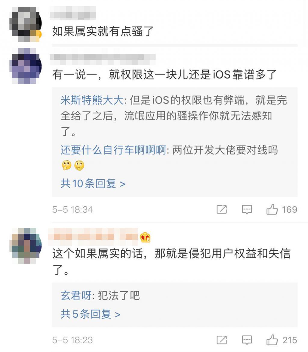Tap the share icon on the 18:34 comment
Screen dimensions: 308x352
[x=222, y=209]
